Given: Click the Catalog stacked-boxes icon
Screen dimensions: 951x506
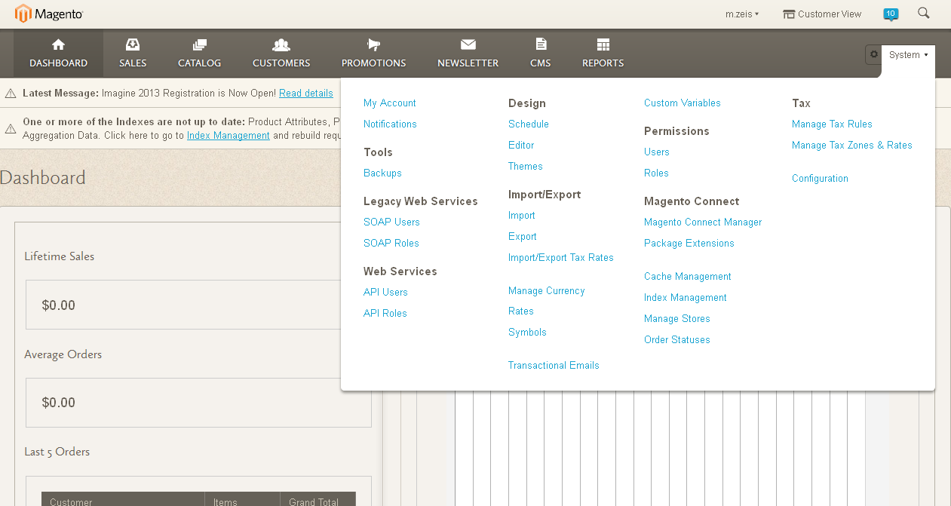Looking at the screenshot, I should click(199, 45).
